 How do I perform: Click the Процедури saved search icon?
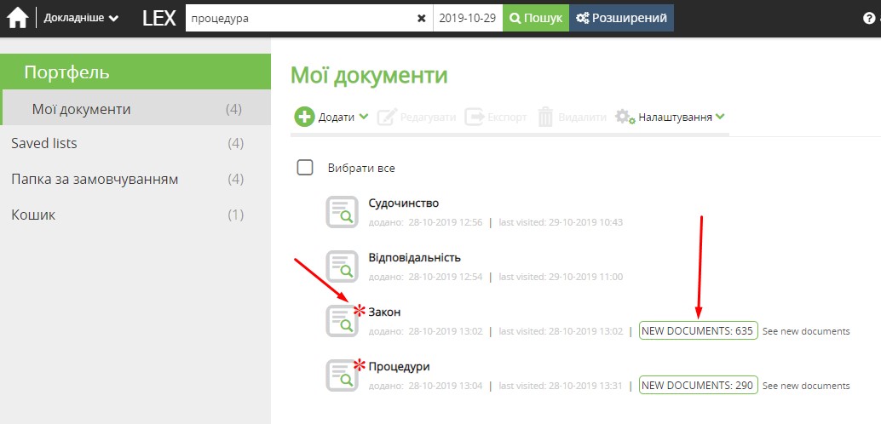(x=343, y=375)
